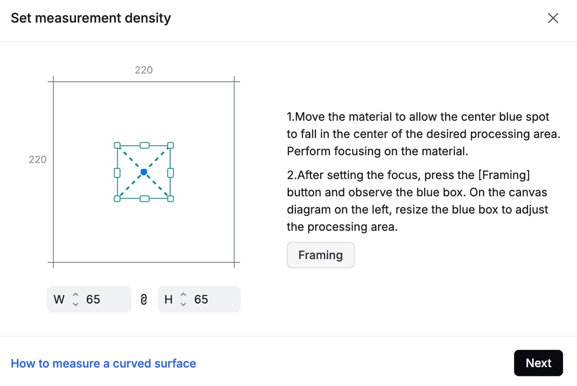Decrease width with the W down arrow
The height and width of the screenshot is (386, 577).
[x=75, y=304]
